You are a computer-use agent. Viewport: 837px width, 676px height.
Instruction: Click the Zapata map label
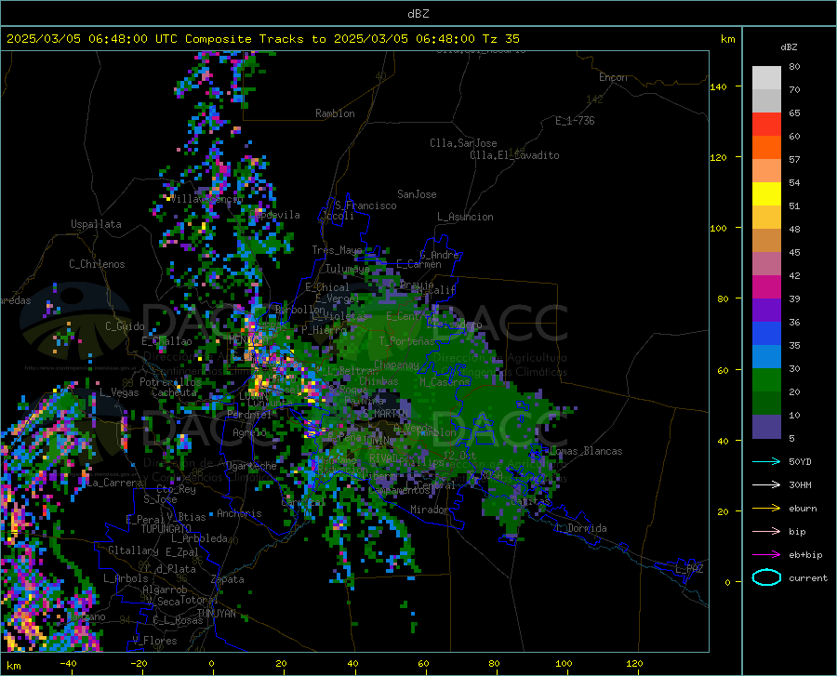(x=228, y=579)
